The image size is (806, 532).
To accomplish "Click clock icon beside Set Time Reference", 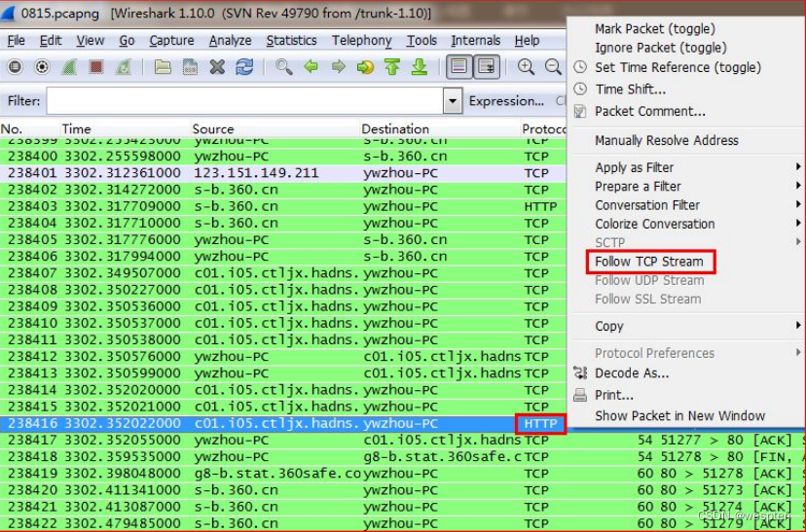I will tap(580, 67).
